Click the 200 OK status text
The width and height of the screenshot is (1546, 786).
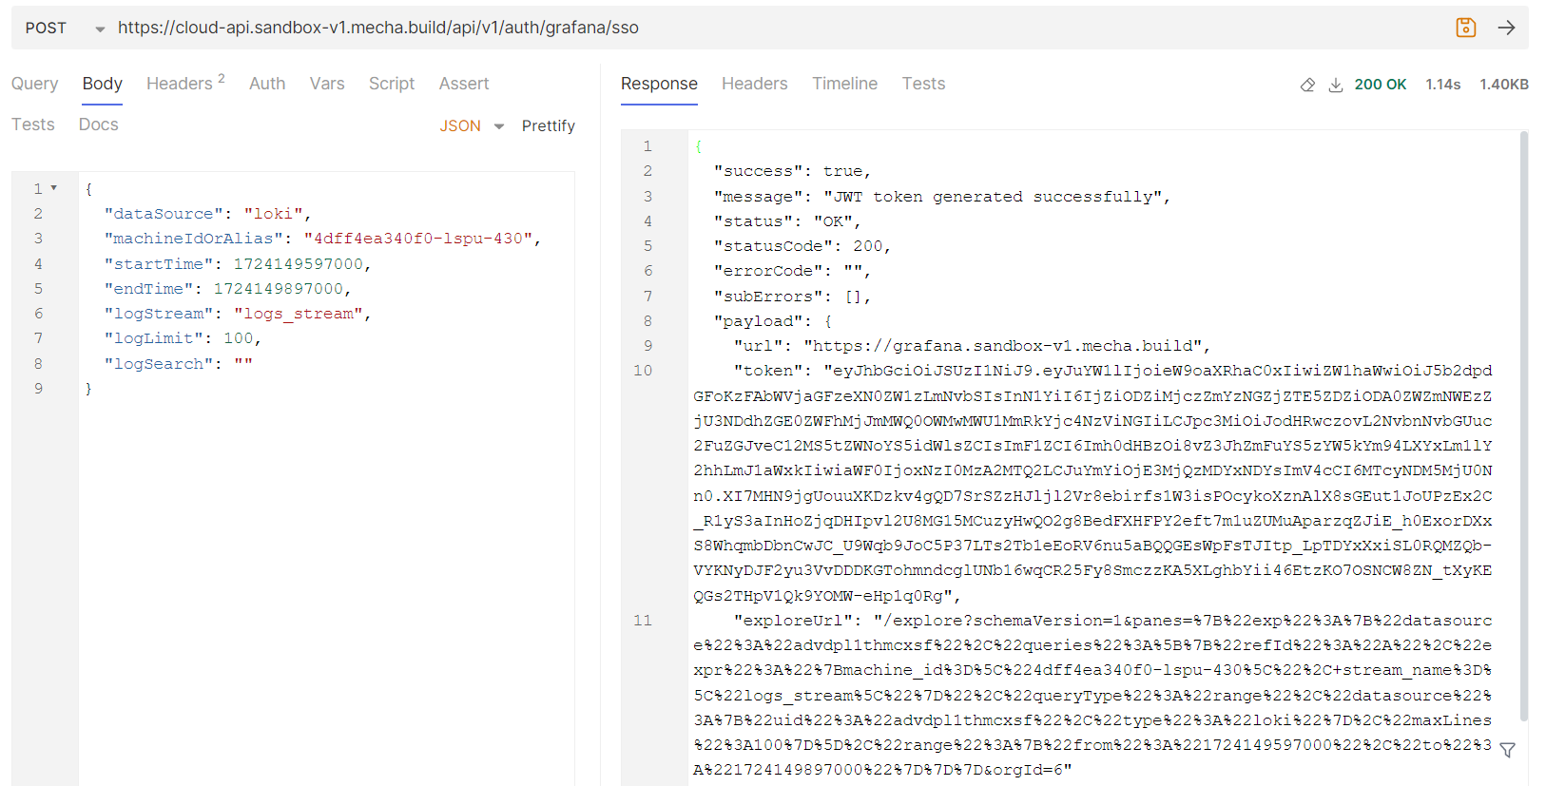pos(1381,85)
